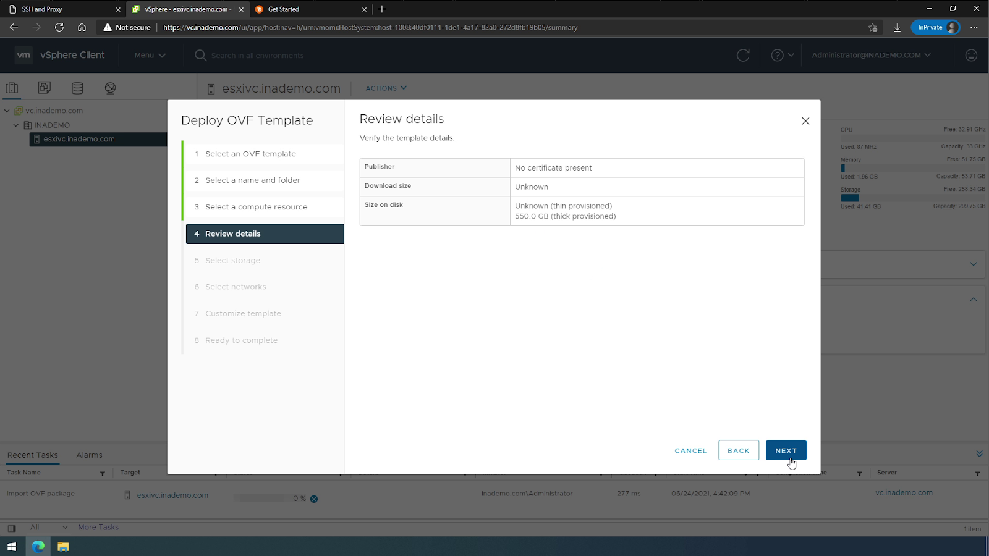This screenshot has height=556, width=989.
Task: Open the Storage view icon
Action: click(77, 88)
